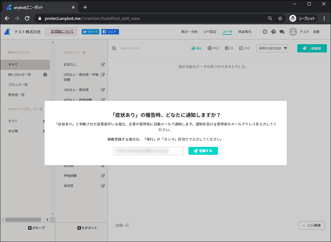Click the 一括配信 button
331x242 pixels.
(312, 48)
